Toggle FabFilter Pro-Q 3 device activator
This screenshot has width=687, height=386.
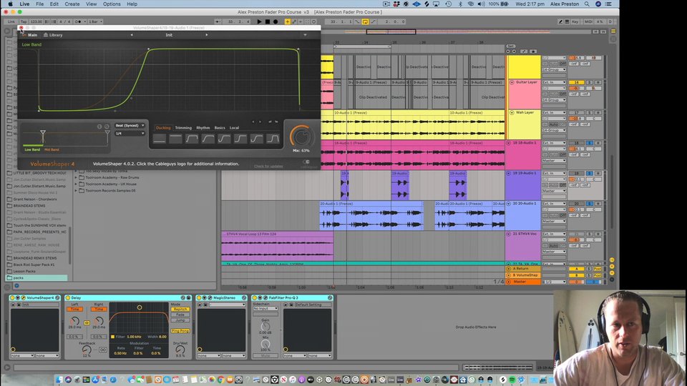pos(255,297)
